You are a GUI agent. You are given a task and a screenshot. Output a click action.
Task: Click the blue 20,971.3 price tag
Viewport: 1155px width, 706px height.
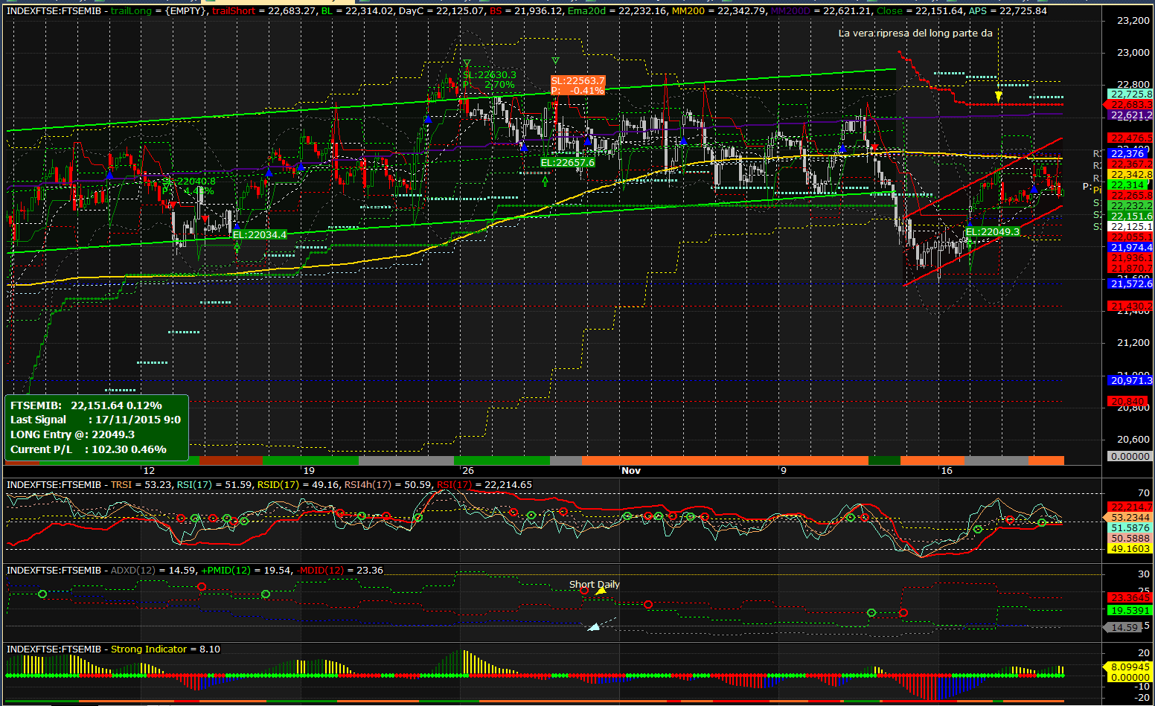tap(1130, 380)
